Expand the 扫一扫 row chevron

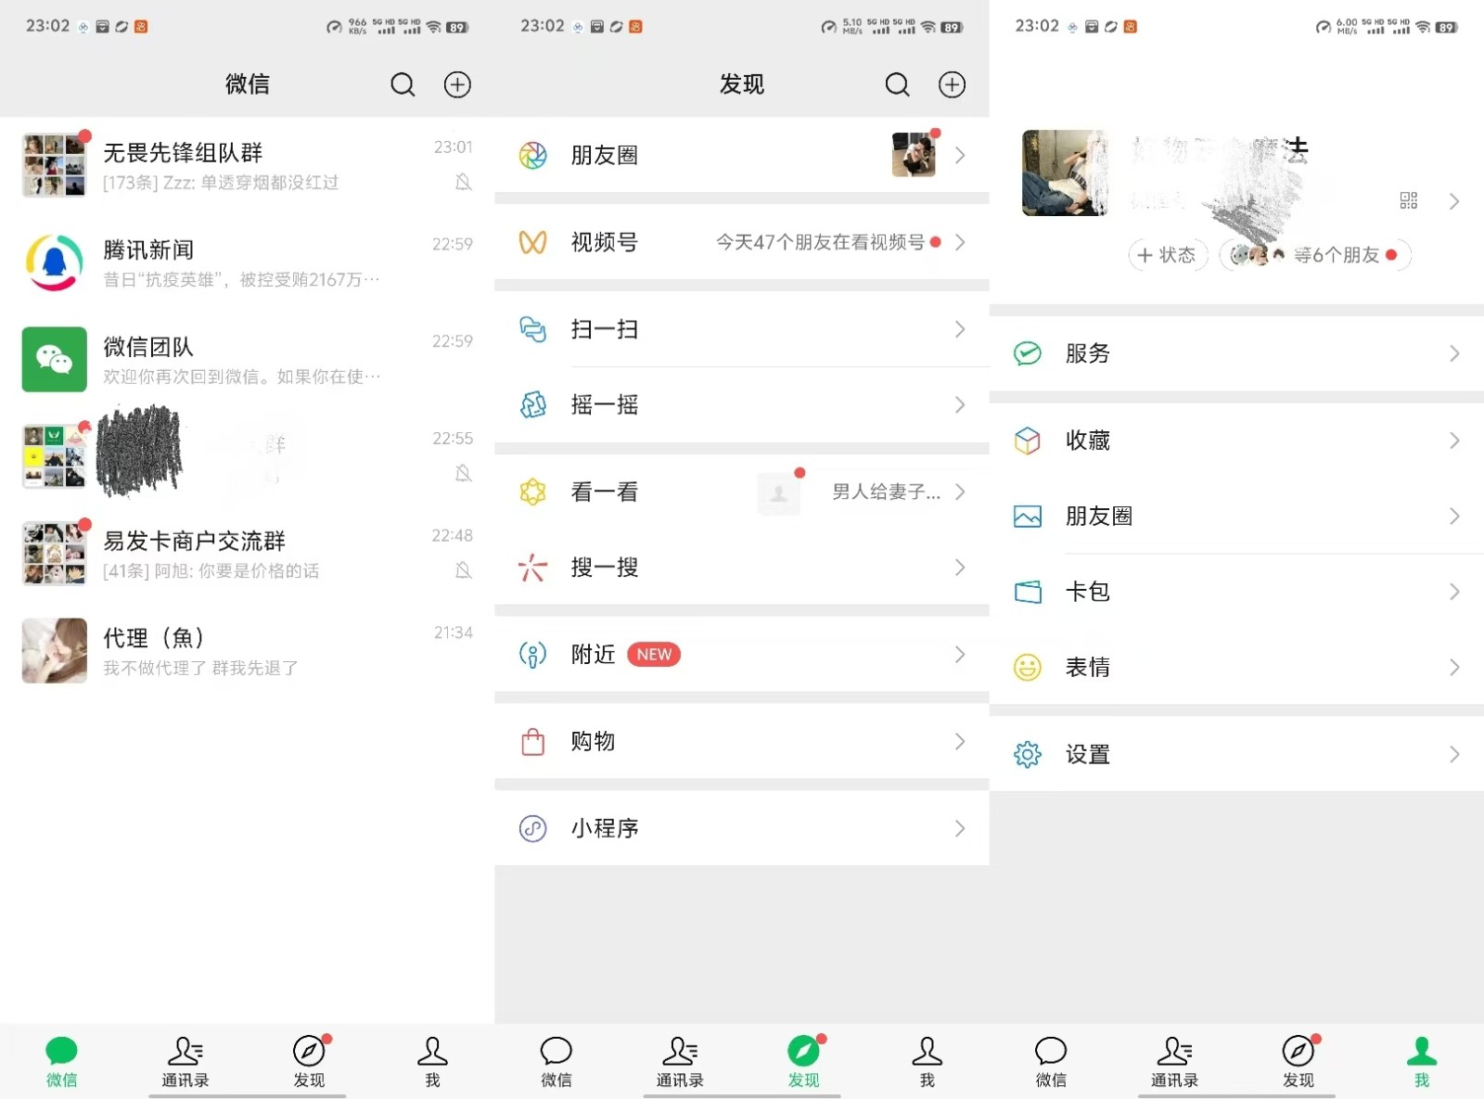(960, 329)
